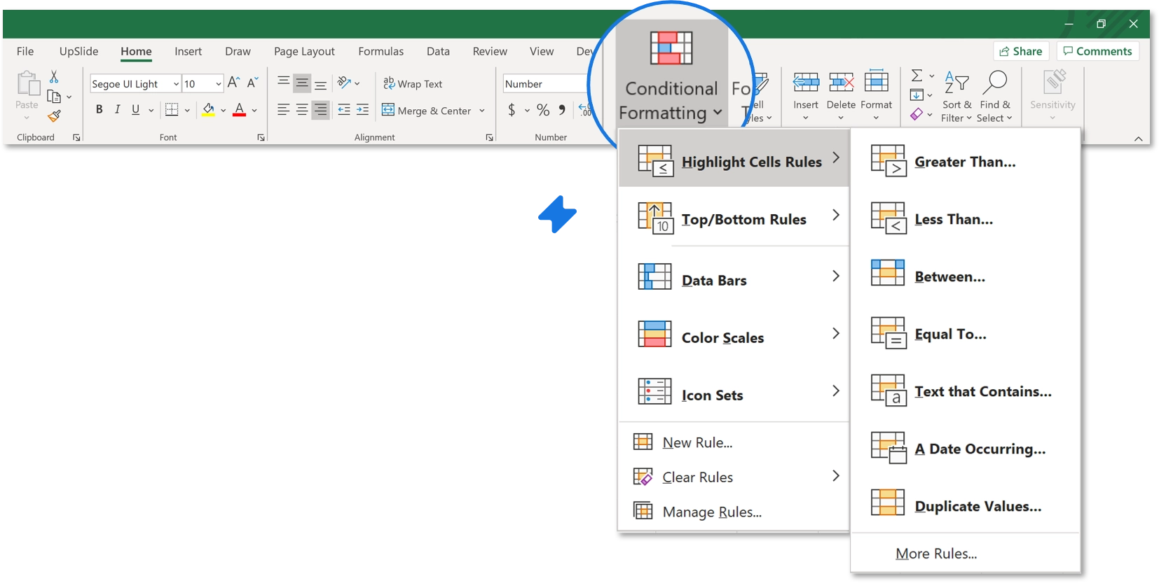Click More Rules... link
Viewport: 1159px width, 583px height.
coord(936,554)
